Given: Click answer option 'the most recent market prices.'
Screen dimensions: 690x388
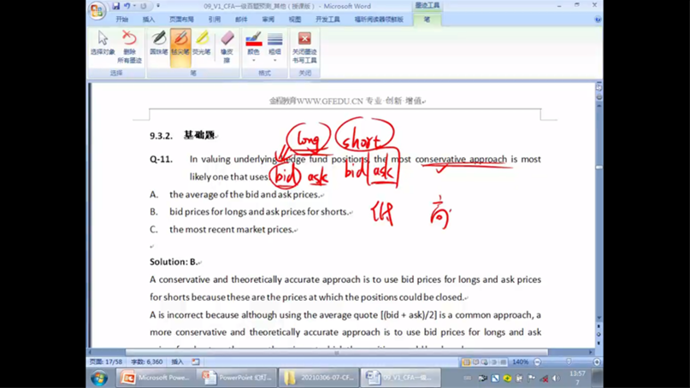Looking at the screenshot, I should click(x=232, y=229).
